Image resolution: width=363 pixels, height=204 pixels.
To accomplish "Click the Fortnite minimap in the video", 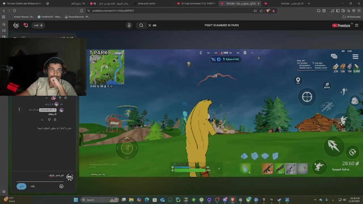I will click(107, 67).
